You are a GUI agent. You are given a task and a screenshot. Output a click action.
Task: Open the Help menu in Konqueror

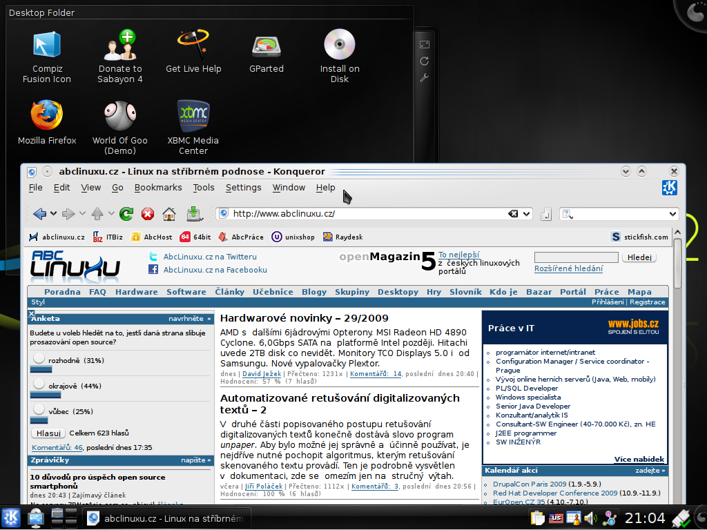coord(326,188)
